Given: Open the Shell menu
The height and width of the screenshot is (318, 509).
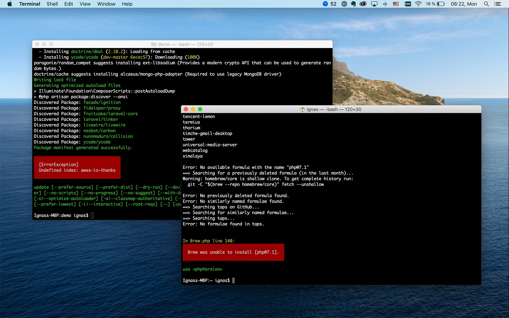Looking at the screenshot, I should tap(52, 4).
